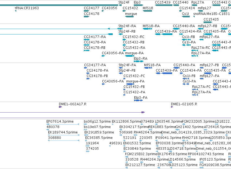Select the Gs1l-RB transcript label
Viewport: 231px width, 169px height.
pos(188,37)
